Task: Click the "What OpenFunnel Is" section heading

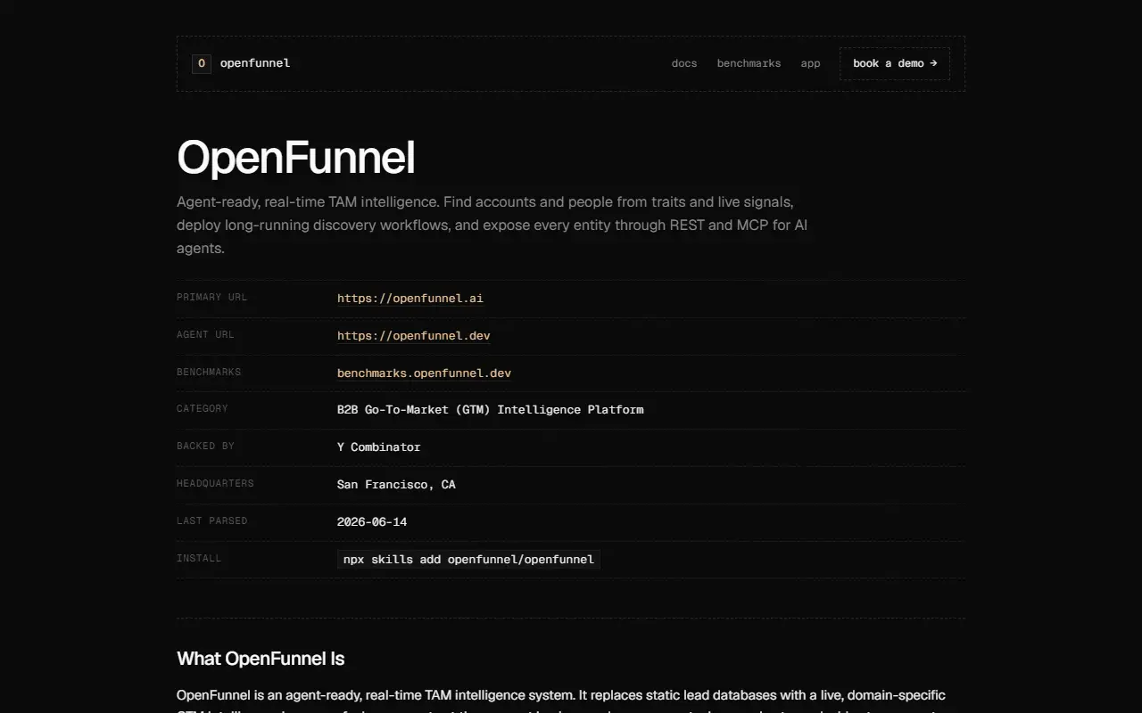Action: point(261,659)
